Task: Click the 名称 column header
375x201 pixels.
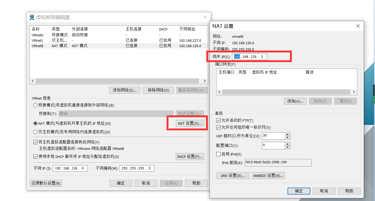Action: coord(40,29)
